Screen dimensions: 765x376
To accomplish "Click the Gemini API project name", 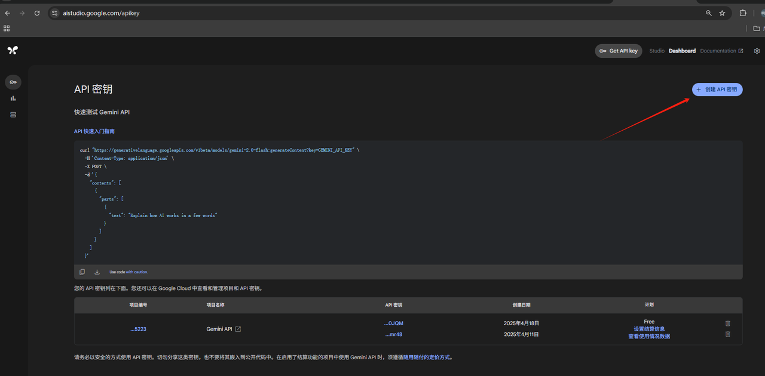I will 219,329.
